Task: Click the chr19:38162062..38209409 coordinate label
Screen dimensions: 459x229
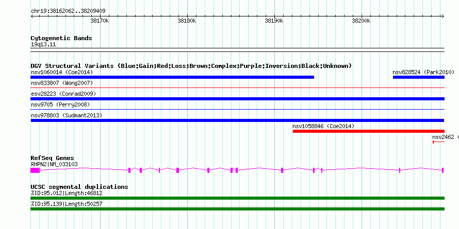Action: pyautogui.click(x=68, y=11)
